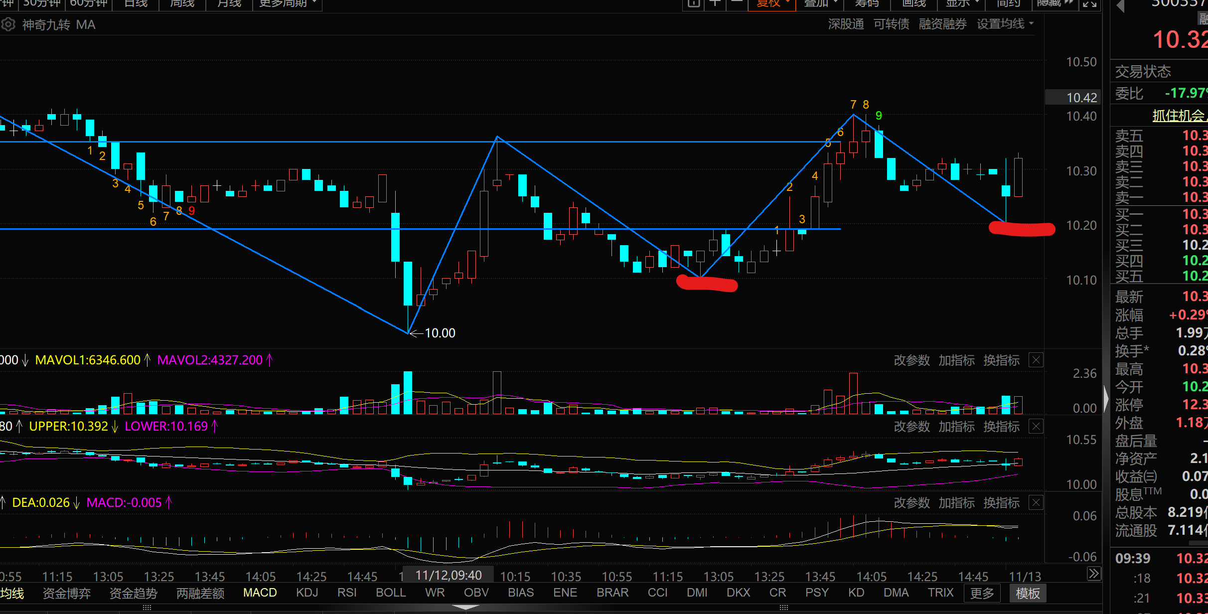Click the 模板 template button
Screen dimensions: 1208x614
[x=1028, y=593]
